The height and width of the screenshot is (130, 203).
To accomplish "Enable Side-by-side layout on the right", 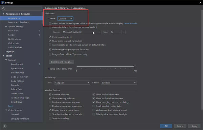I will coord(94,114).
